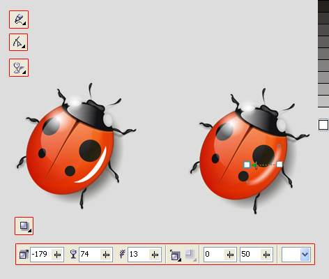Image resolution: width=329 pixels, height=279 pixels.
Task: Click the shadow feathering feather icon
Action: (x=122, y=254)
